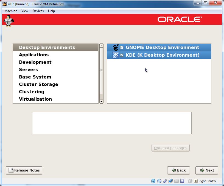This screenshot has height=186, width=224.
Task: Click the VirtualBox window title icon
Action: (x=5, y=4)
